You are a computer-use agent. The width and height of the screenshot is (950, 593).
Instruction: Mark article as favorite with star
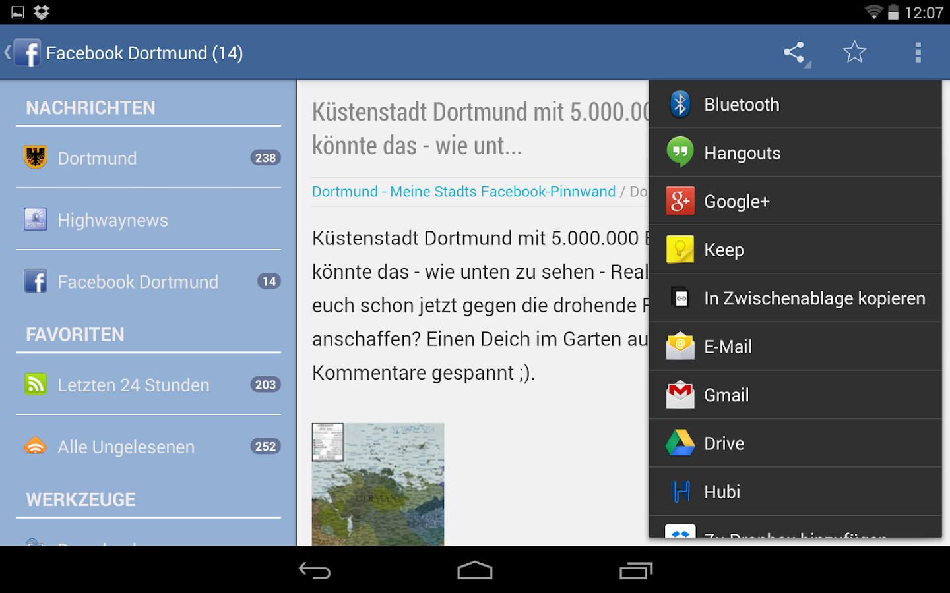click(854, 52)
